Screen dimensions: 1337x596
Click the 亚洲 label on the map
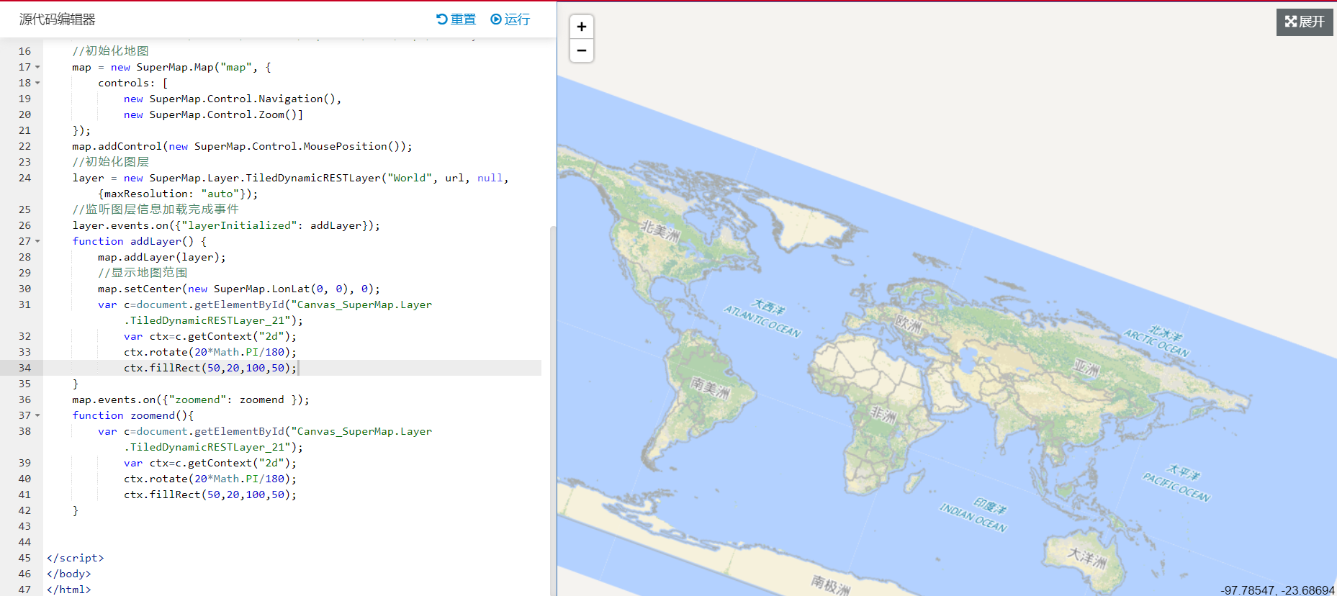pos(1086,369)
